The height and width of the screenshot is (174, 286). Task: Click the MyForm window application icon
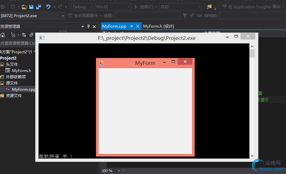click(101, 63)
